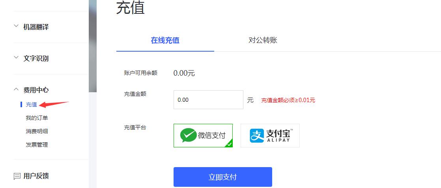Open 用户反馈 in the sidebar

tap(36, 176)
